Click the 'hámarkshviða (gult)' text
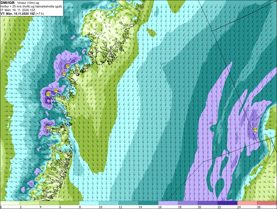Image resolution: width=277 pixels, height=209 pixels. pyautogui.click(x=49, y=6)
